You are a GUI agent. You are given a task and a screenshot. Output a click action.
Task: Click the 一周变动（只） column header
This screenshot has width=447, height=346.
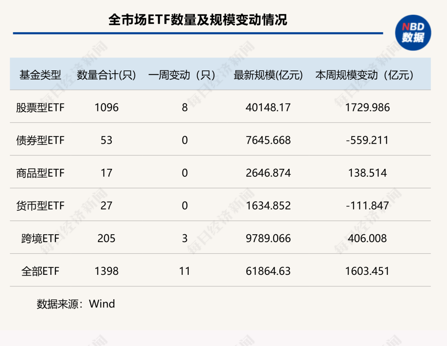point(184,75)
